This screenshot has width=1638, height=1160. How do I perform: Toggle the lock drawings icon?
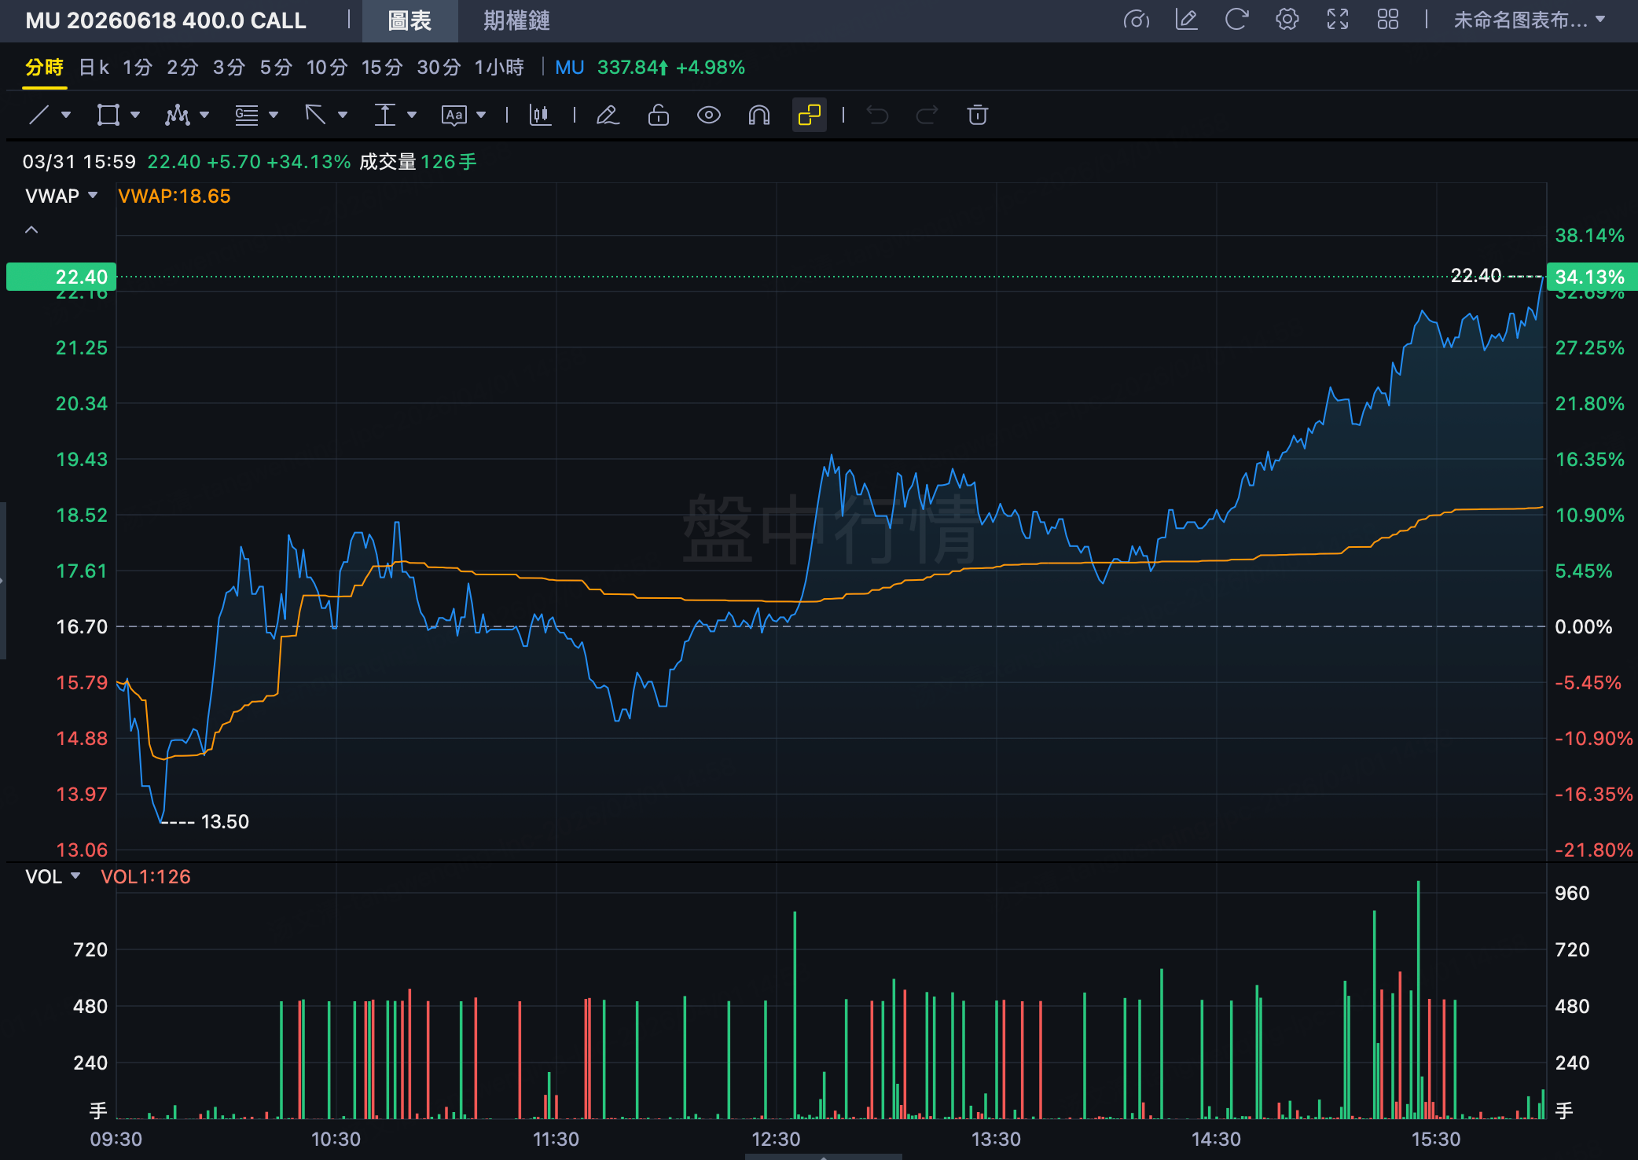click(x=658, y=116)
